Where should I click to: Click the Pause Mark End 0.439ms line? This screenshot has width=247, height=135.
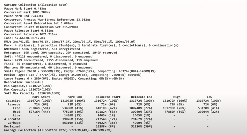coord(24,16)
